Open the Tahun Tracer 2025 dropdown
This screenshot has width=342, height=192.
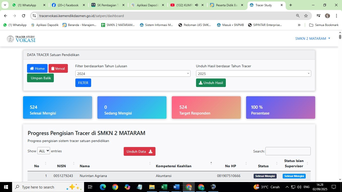(253, 73)
